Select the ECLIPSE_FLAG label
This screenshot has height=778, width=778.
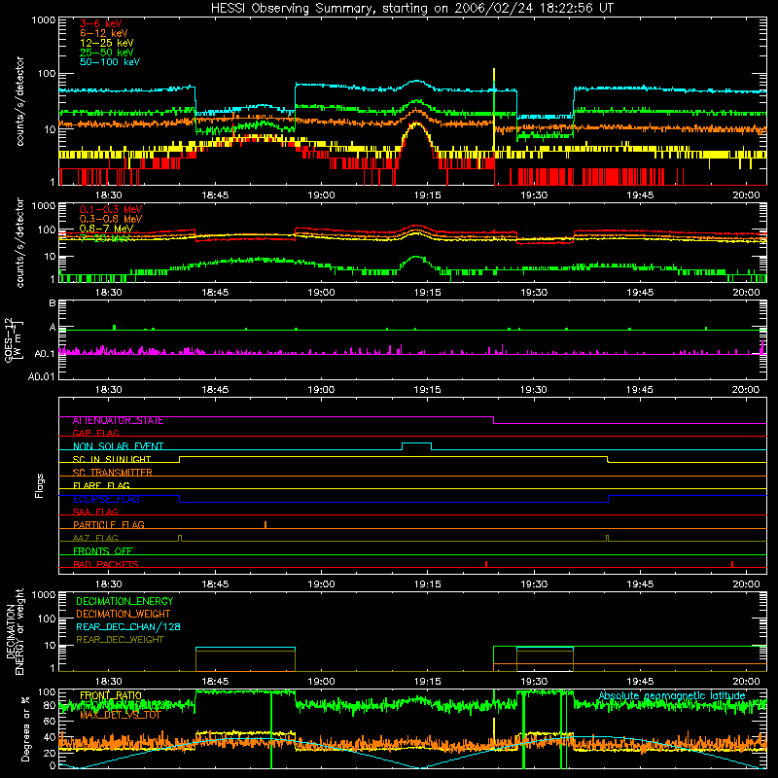click(x=106, y=499)
